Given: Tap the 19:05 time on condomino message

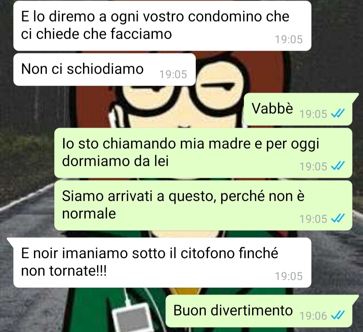Looking at the screenshot, I should (289, 39).
